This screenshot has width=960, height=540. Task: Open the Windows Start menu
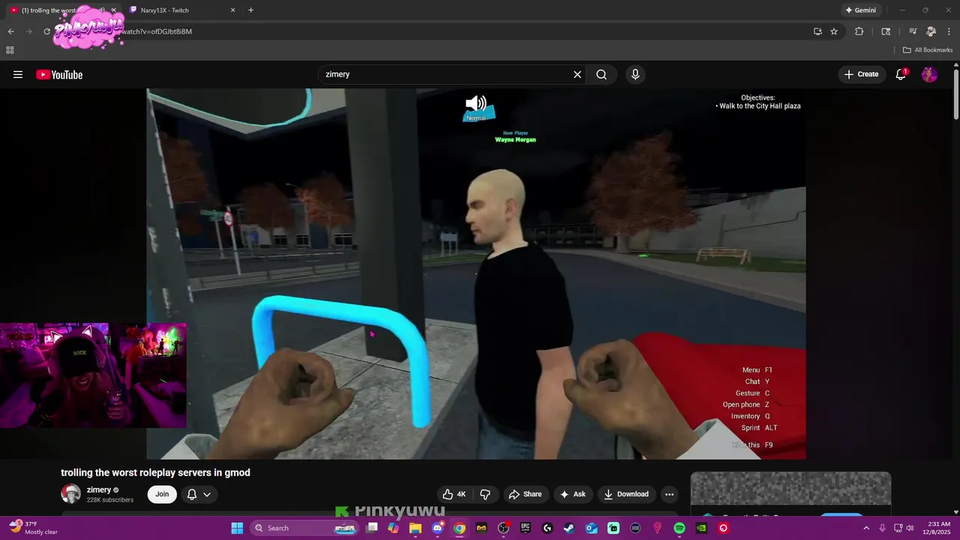click(x=237, y=528)
